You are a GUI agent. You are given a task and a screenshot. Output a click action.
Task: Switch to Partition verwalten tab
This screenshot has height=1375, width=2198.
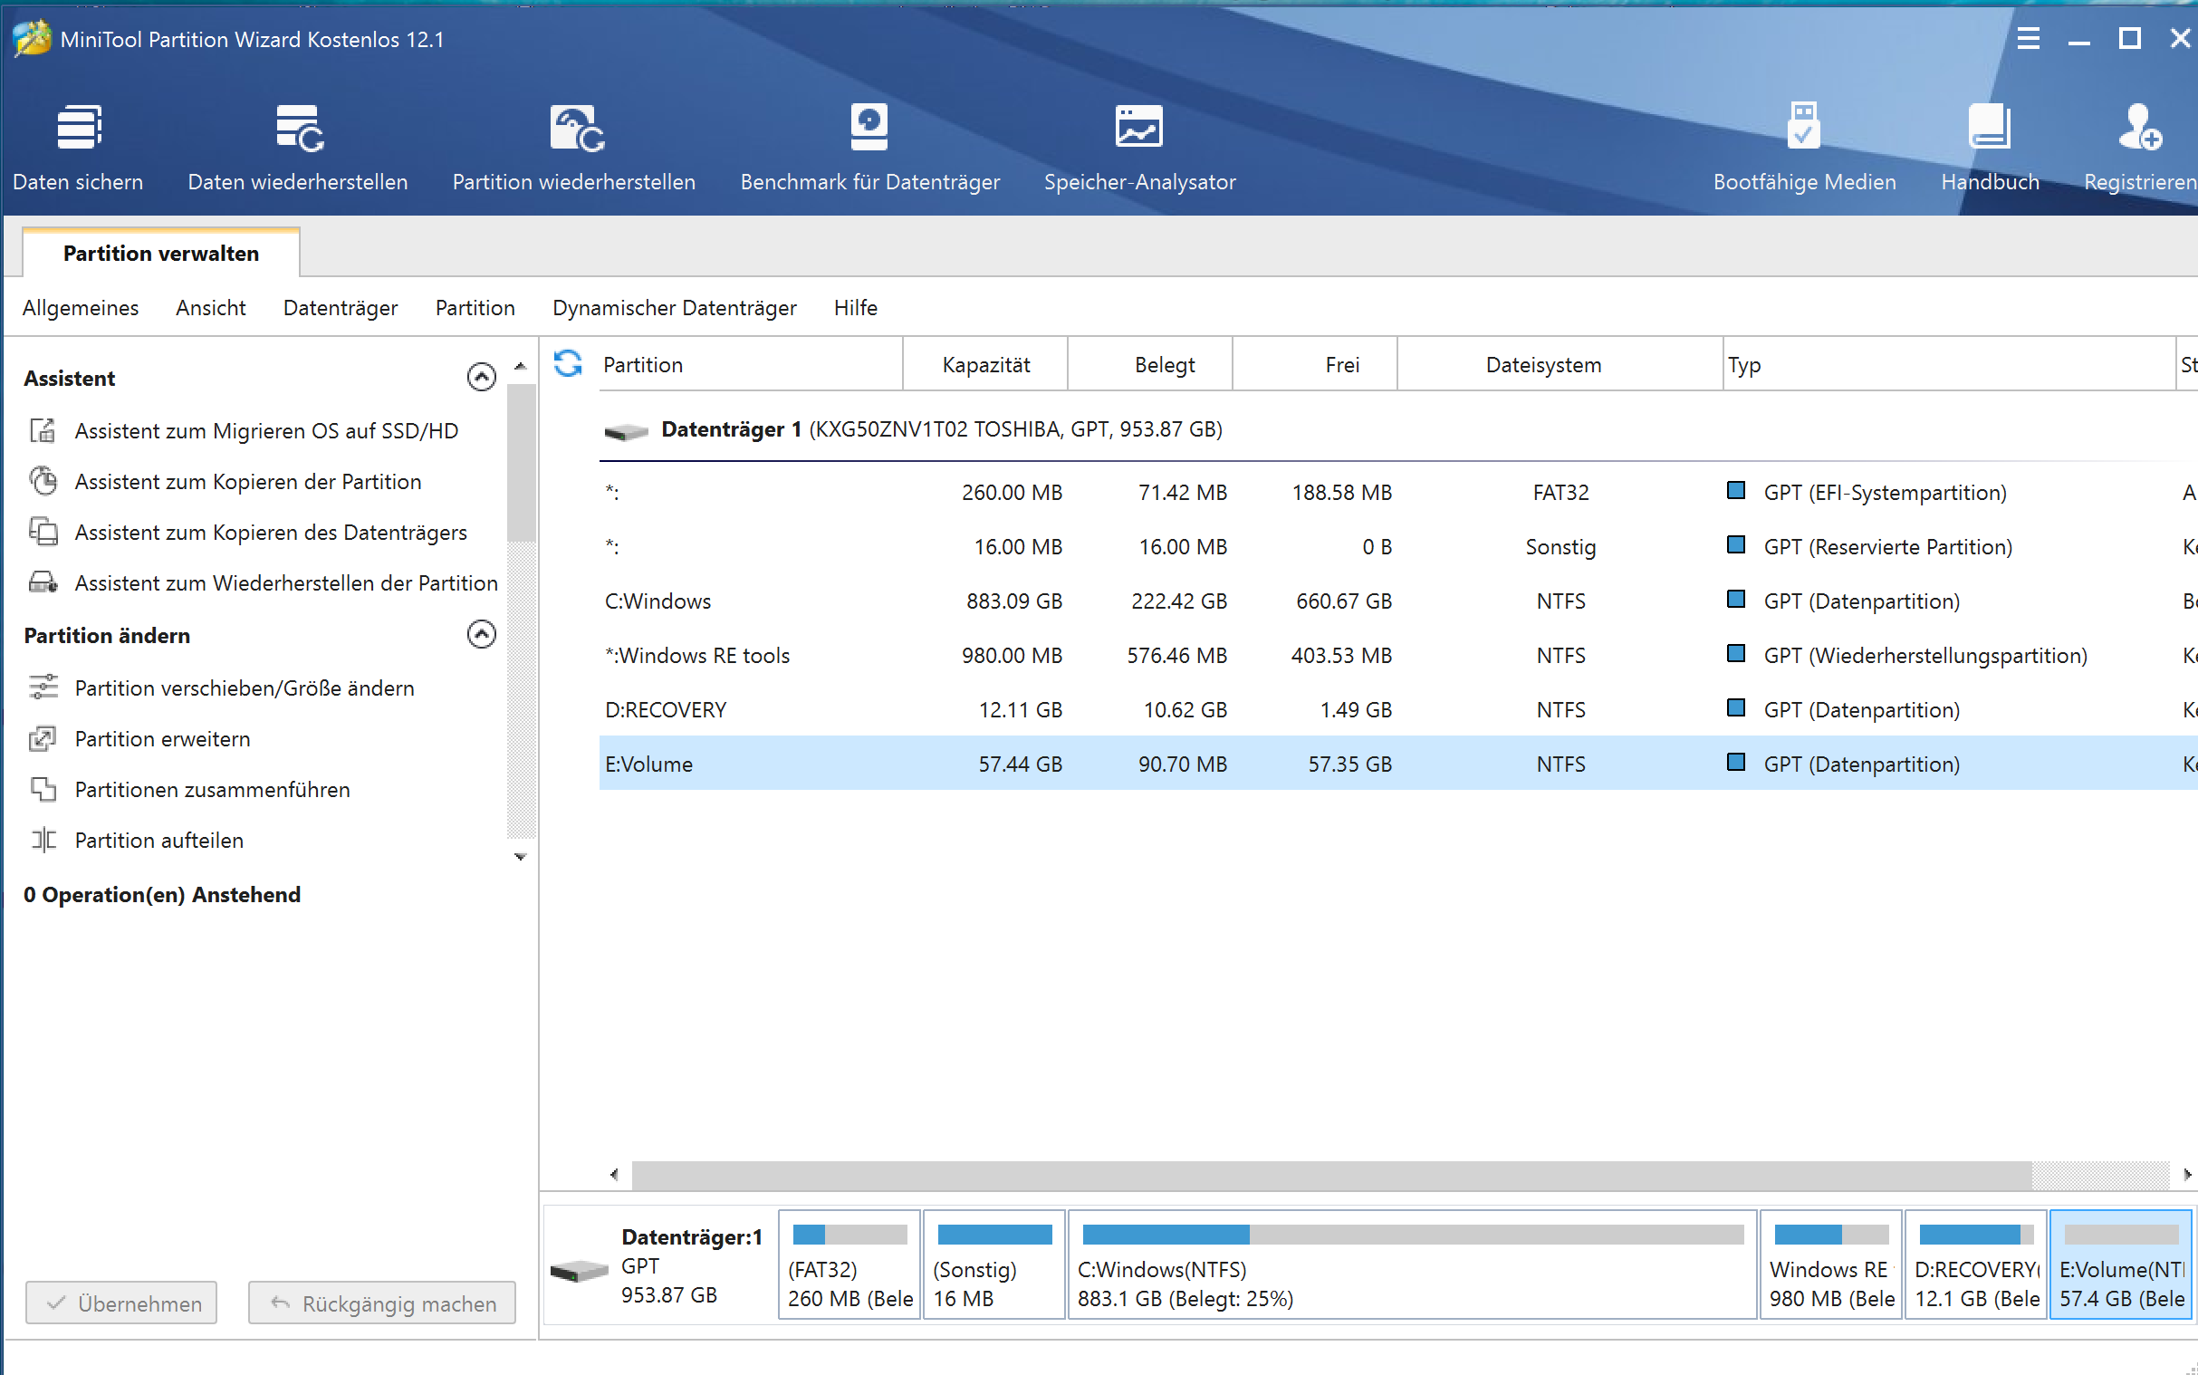(161, 254)
